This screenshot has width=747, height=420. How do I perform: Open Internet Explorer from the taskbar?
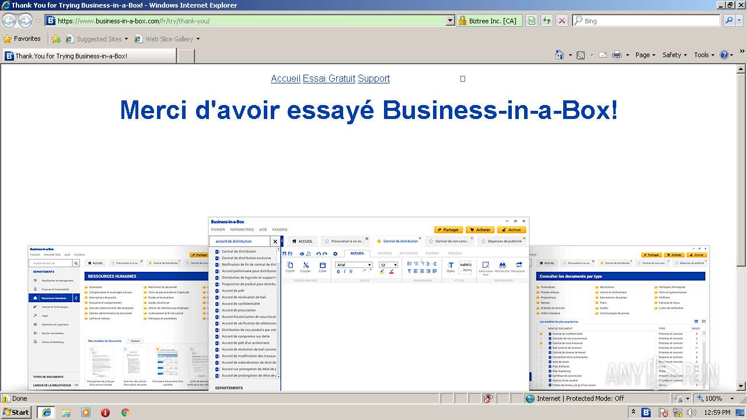point(46,412)
